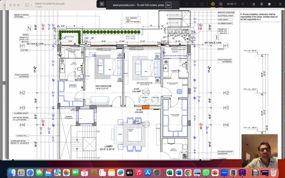Select the cursor pointer tool in recording bar
Screen dimensions: 285x178
click(x=102, y=4)
